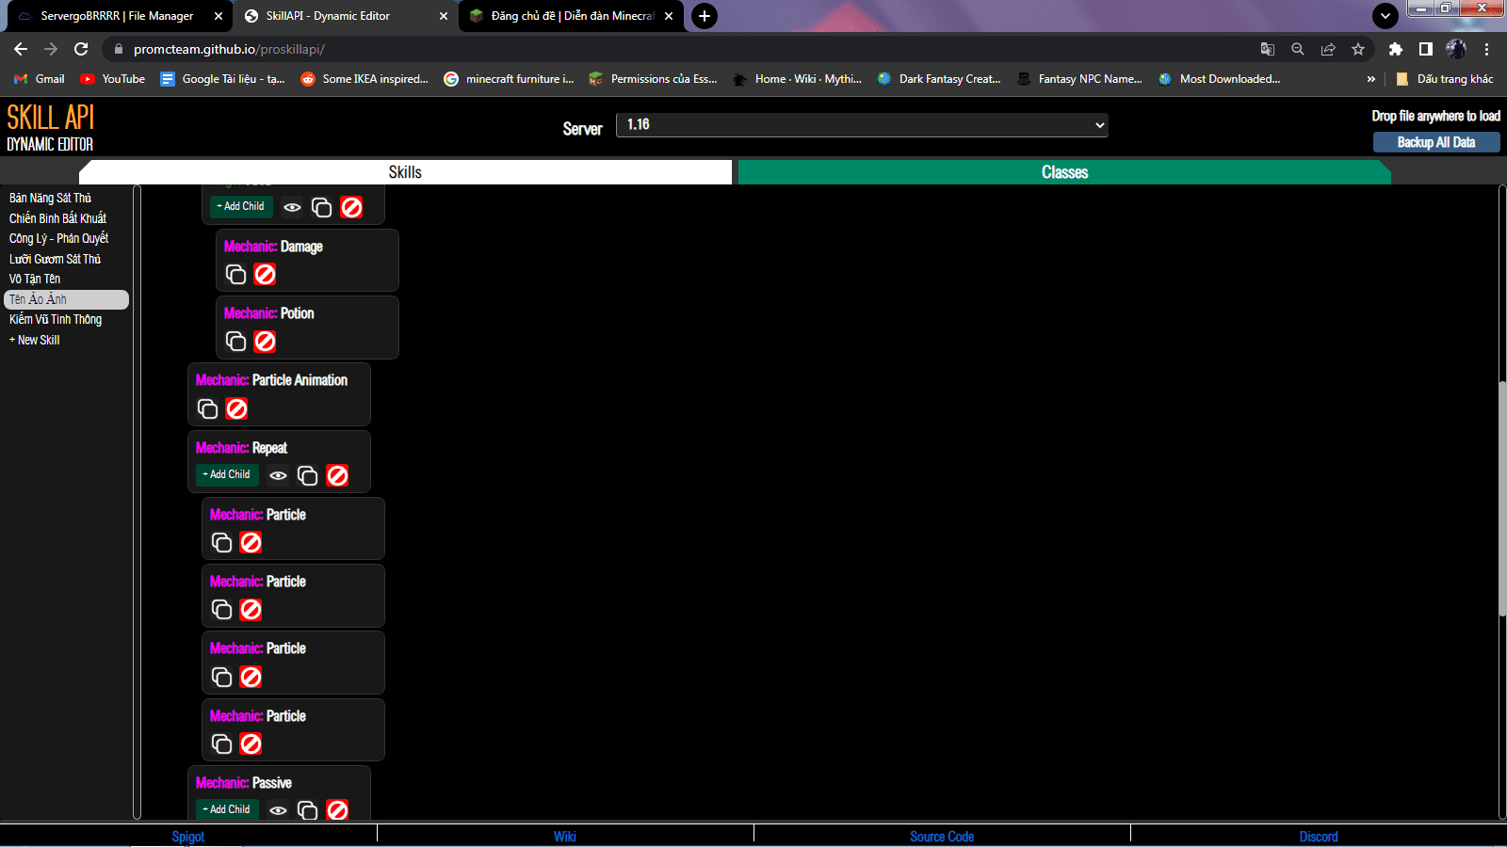Open the browser zoom indicator
The width and height of the screenshot is (1507, 847).
1298,49
